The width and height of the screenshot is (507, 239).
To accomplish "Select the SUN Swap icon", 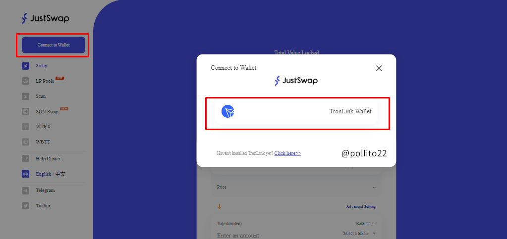I will [x=26, y=112].
